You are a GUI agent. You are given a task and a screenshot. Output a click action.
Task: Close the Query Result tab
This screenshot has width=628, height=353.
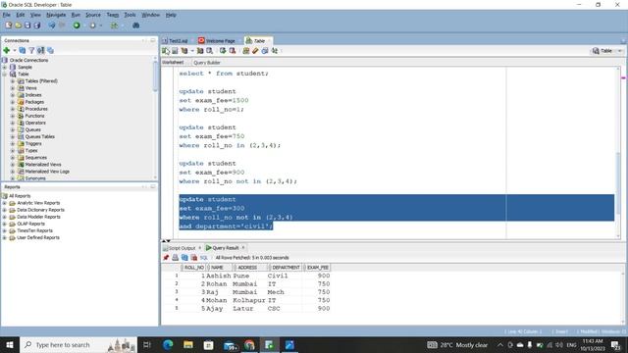pos(243,248)
